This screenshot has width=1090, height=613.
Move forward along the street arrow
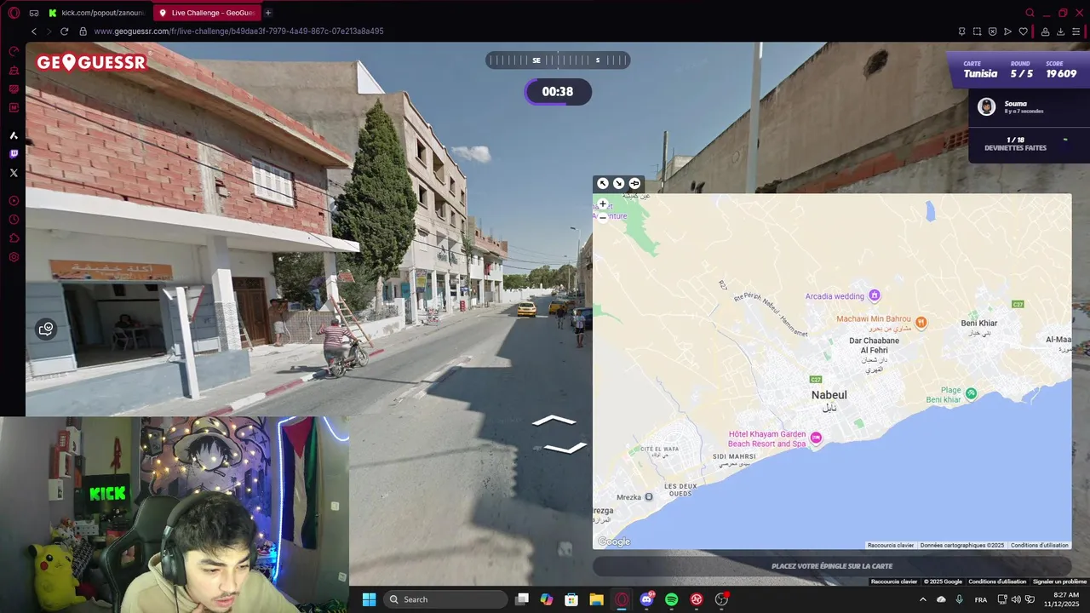point(554,421)
